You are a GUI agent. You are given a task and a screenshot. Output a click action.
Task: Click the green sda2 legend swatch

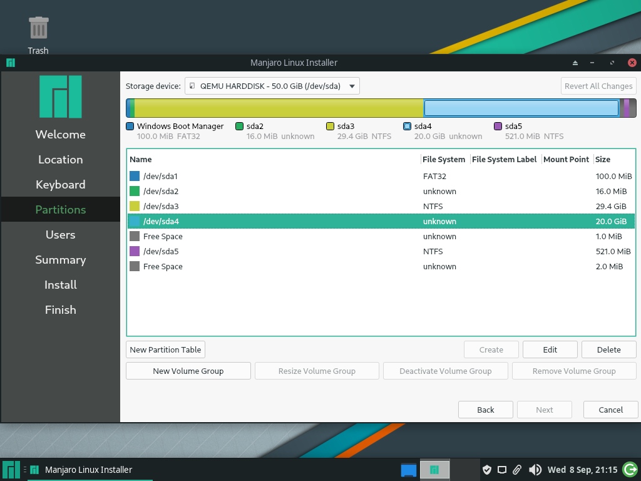(240, 127)
